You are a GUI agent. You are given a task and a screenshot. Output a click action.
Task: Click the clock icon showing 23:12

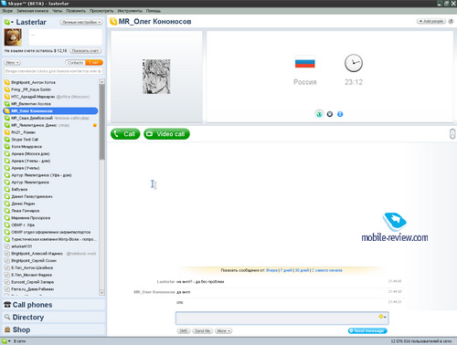[354, 63]
